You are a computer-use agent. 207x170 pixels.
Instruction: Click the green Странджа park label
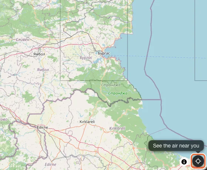[x=118, y=93]
